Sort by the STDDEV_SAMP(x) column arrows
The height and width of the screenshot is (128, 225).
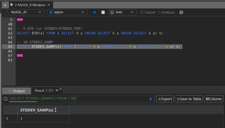click(x=55, y=110)
